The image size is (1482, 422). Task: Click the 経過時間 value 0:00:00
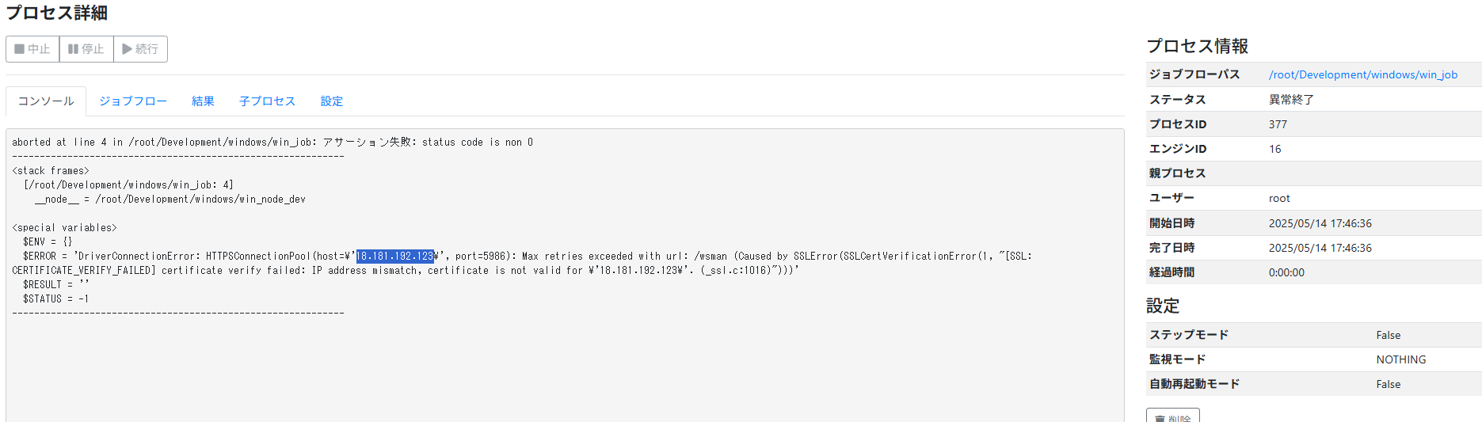[1286, 273]
